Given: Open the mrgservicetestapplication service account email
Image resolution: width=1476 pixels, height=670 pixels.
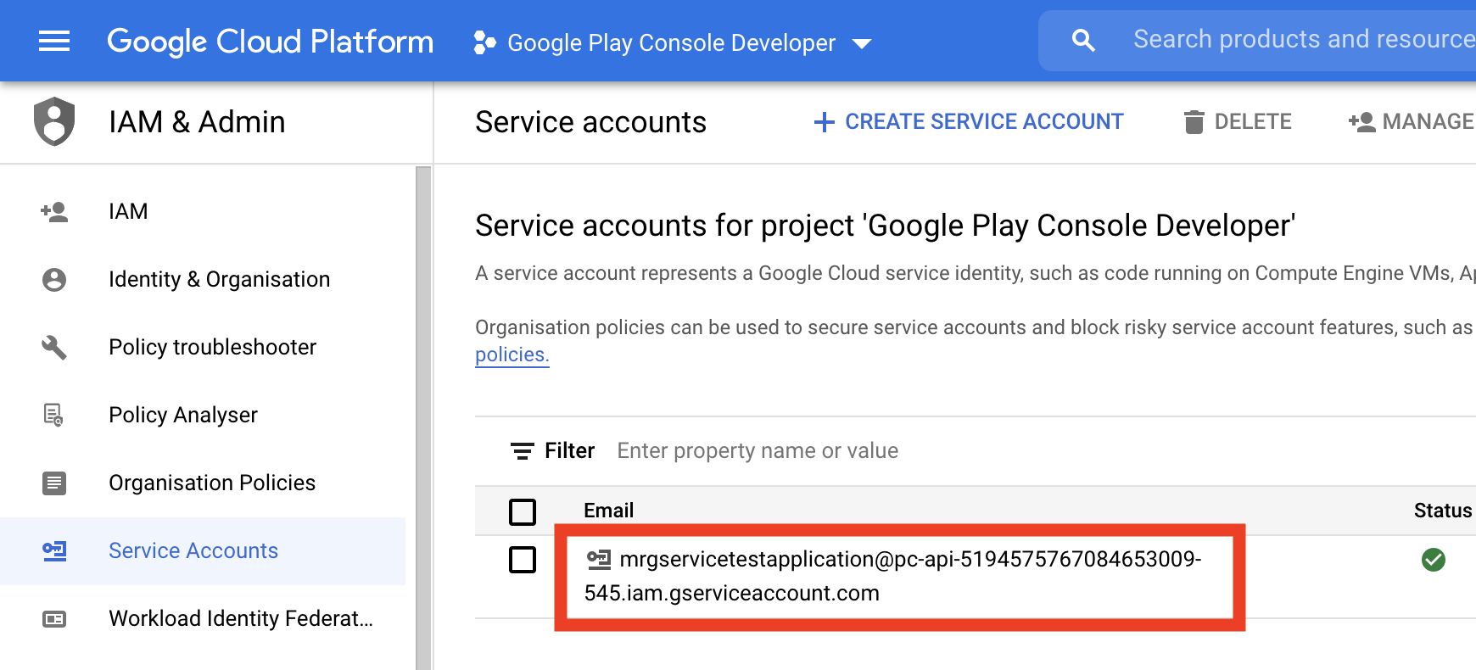Looking at the screenshot, I should [892, 576].
